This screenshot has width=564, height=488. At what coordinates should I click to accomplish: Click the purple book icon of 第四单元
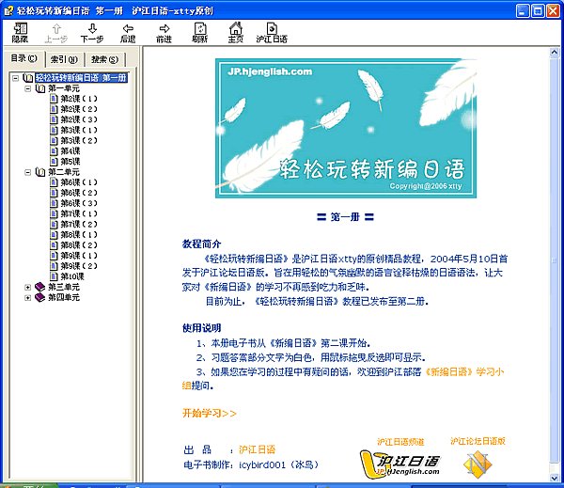pos(39,298)
